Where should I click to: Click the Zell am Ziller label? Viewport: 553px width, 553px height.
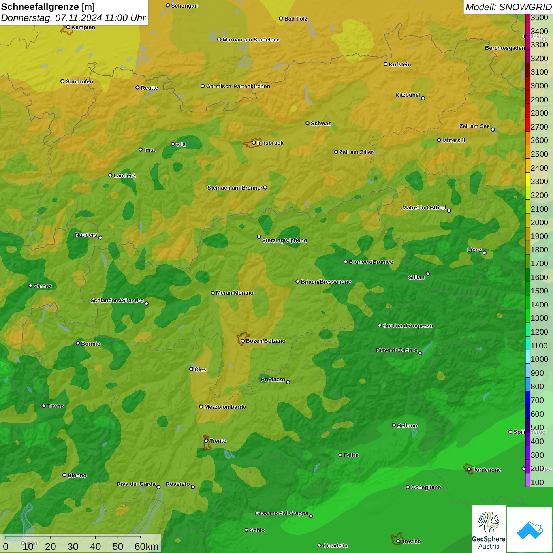(x=356, y=152)
